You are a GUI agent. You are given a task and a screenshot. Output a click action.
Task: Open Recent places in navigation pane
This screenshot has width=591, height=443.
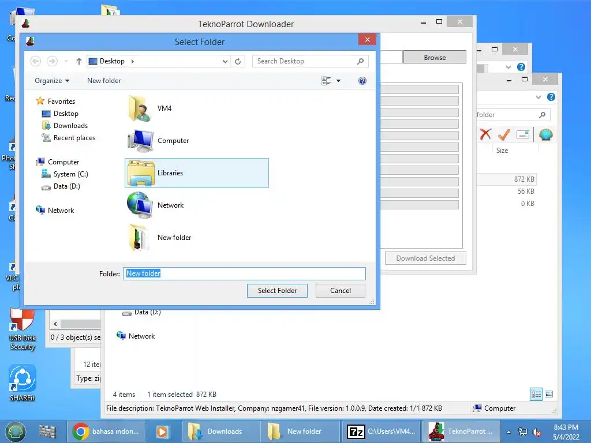tap(69, 138)
